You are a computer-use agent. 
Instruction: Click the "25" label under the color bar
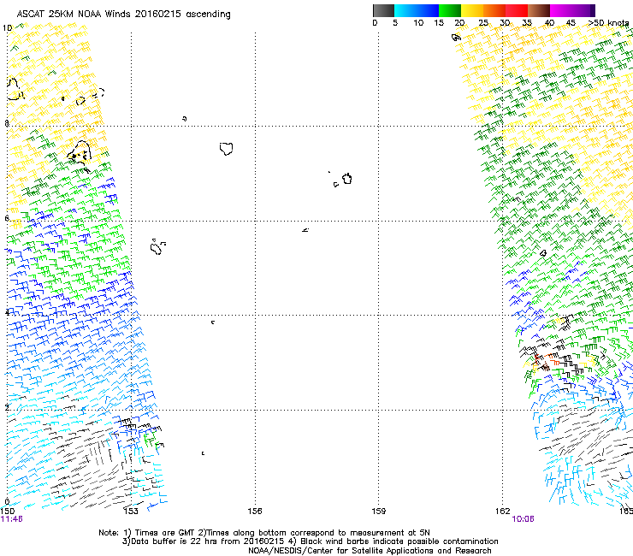483,23
